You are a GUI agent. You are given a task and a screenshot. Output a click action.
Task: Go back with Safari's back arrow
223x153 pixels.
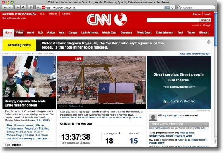coord(5,7)
